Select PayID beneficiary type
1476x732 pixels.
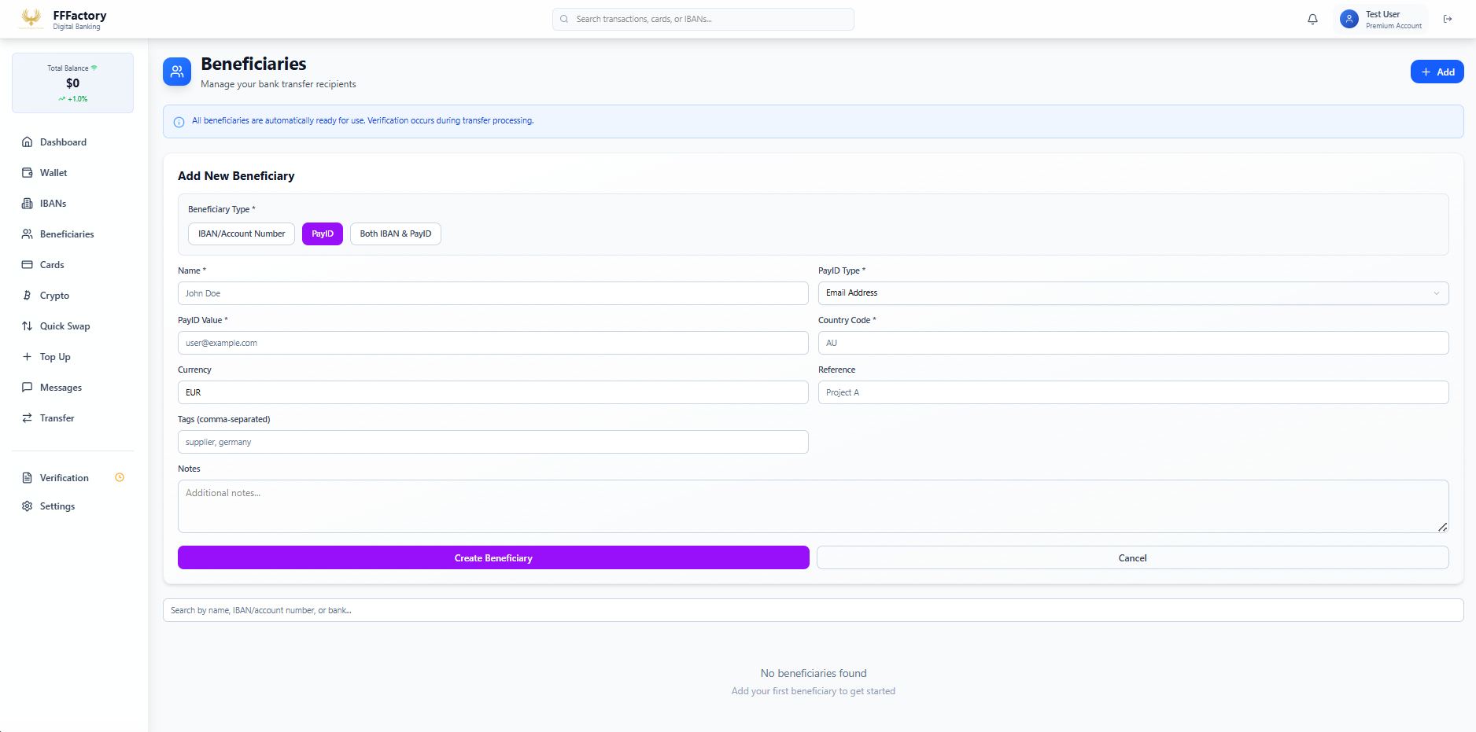tap(323, 234)
